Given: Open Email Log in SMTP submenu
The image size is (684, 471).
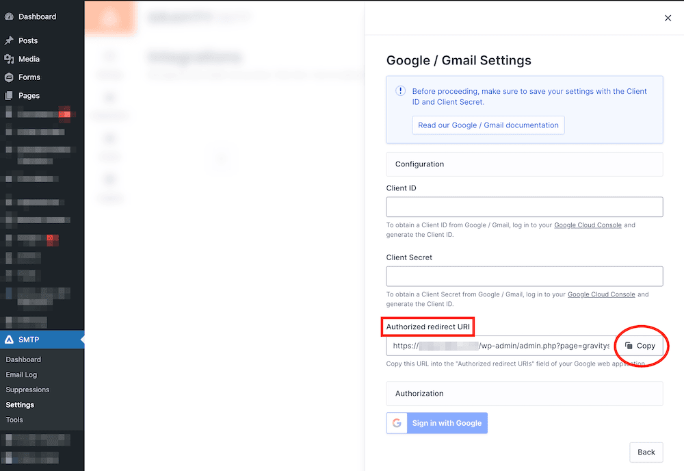Looking at the screenshot, I should (x=21, y=374).
